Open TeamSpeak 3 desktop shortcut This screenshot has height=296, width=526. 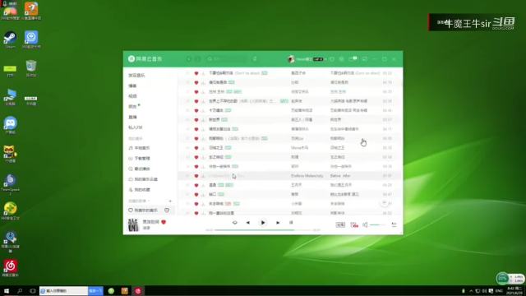coord(10,184)
